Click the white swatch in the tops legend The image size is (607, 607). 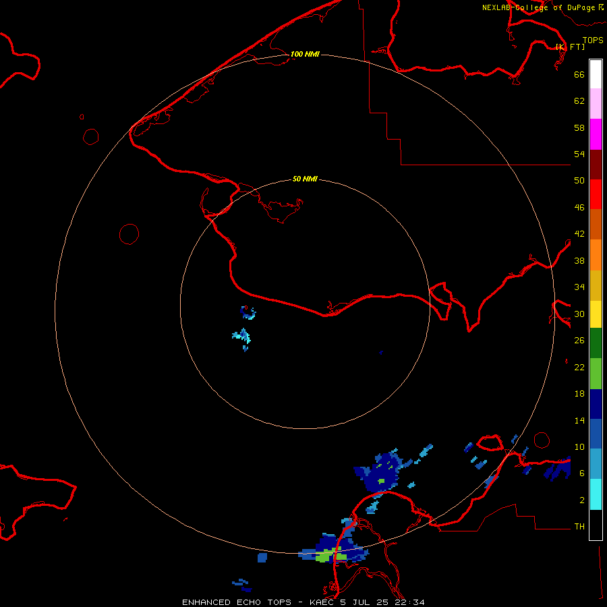click(x=596, y=74)
